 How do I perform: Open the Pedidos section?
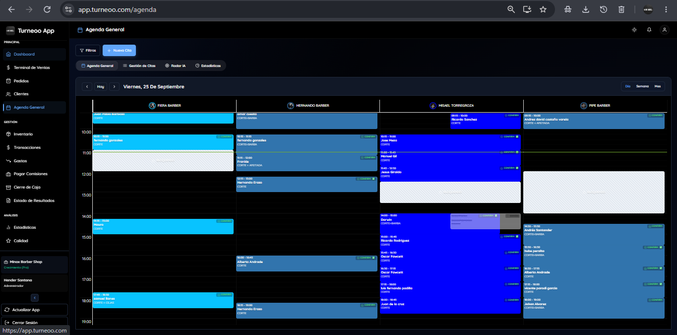click(x=34, y=81)
